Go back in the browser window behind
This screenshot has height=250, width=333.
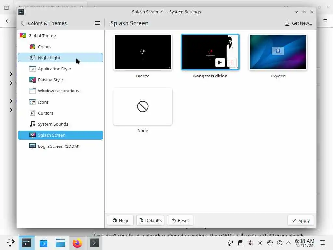[x=8, y=21]
